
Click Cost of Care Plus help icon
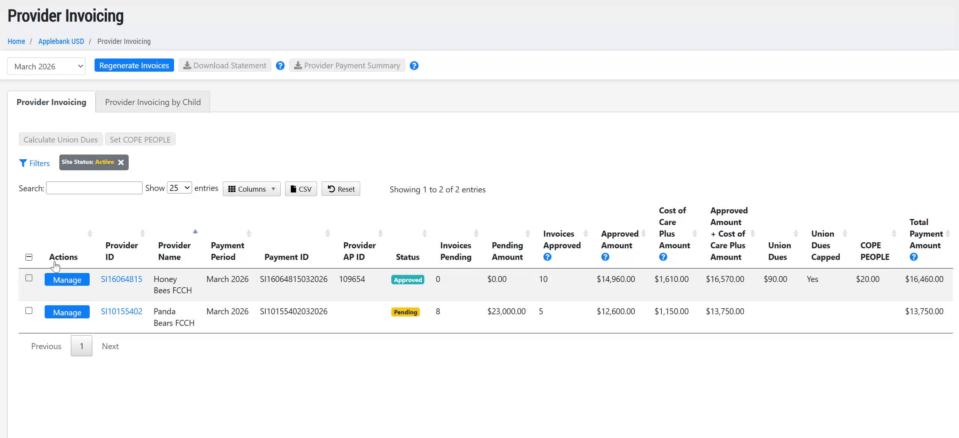(x=663, y=257)
